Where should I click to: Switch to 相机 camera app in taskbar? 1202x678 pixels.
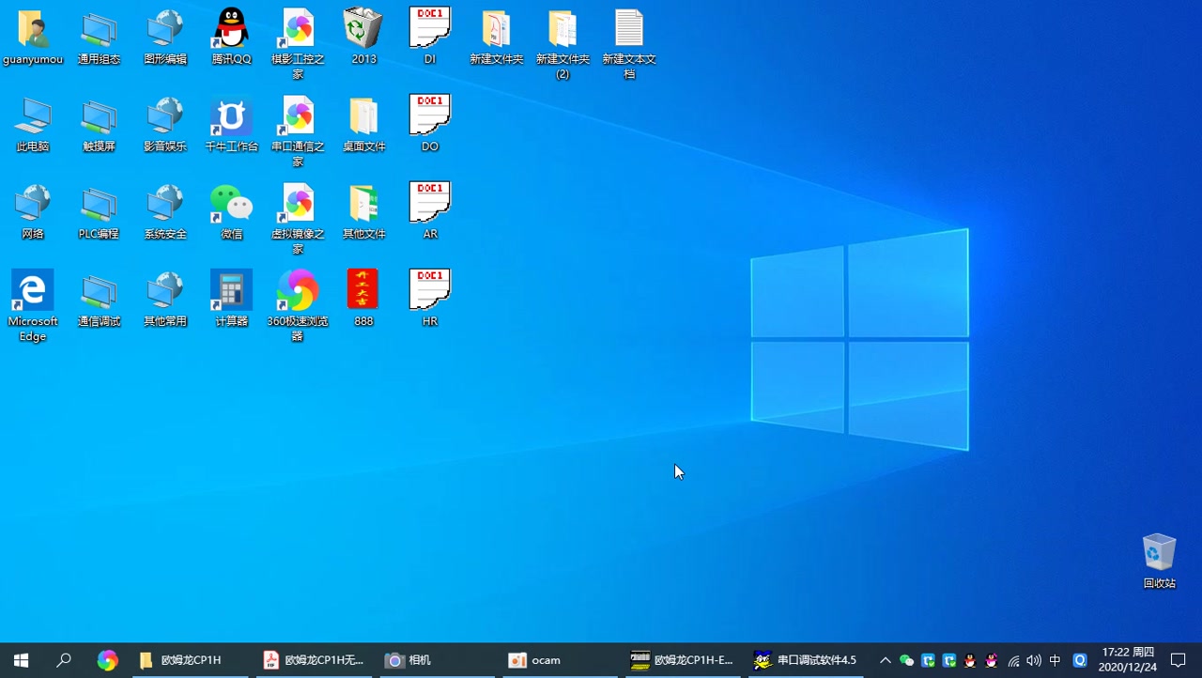click(x=439, y=660)
